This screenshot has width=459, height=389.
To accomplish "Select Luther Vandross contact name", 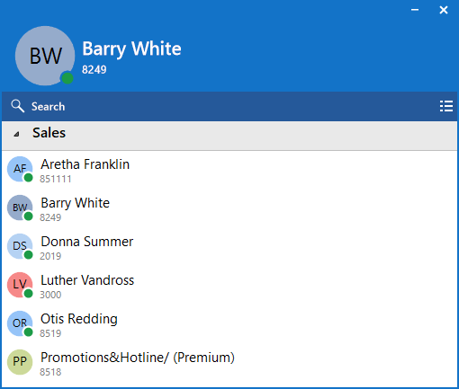I will (87, 280).
